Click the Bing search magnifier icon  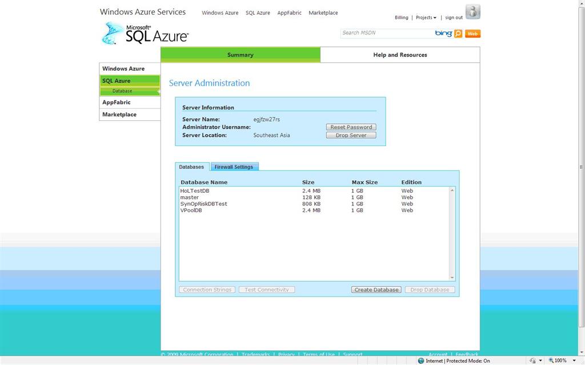[458, 34]
